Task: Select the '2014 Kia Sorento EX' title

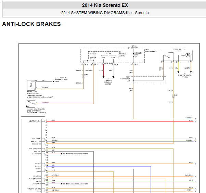Action: (x=105, y=5)
